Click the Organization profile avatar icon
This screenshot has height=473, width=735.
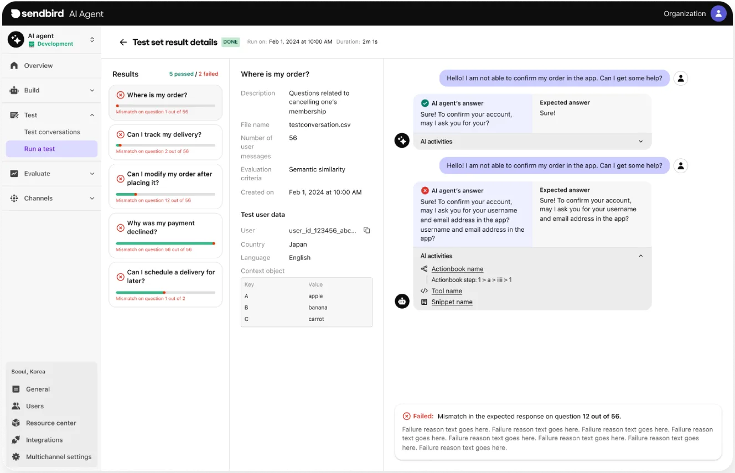[718, 14]
